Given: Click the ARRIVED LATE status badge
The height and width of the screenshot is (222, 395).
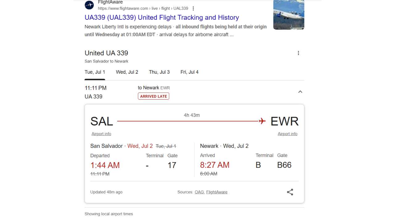Looking at the screenshot, I should (153, 96).
